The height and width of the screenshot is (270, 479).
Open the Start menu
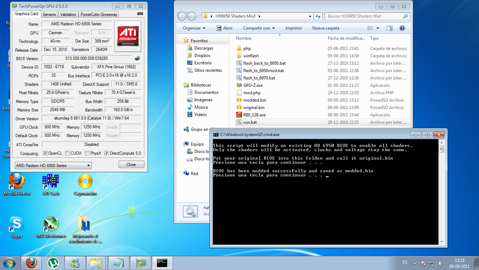pos(9,262)
